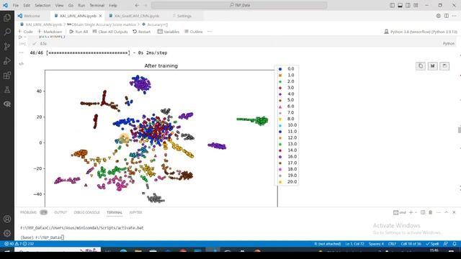Open the plot in plot viewer
Viewport: 461px width, 259px height.
432,65
